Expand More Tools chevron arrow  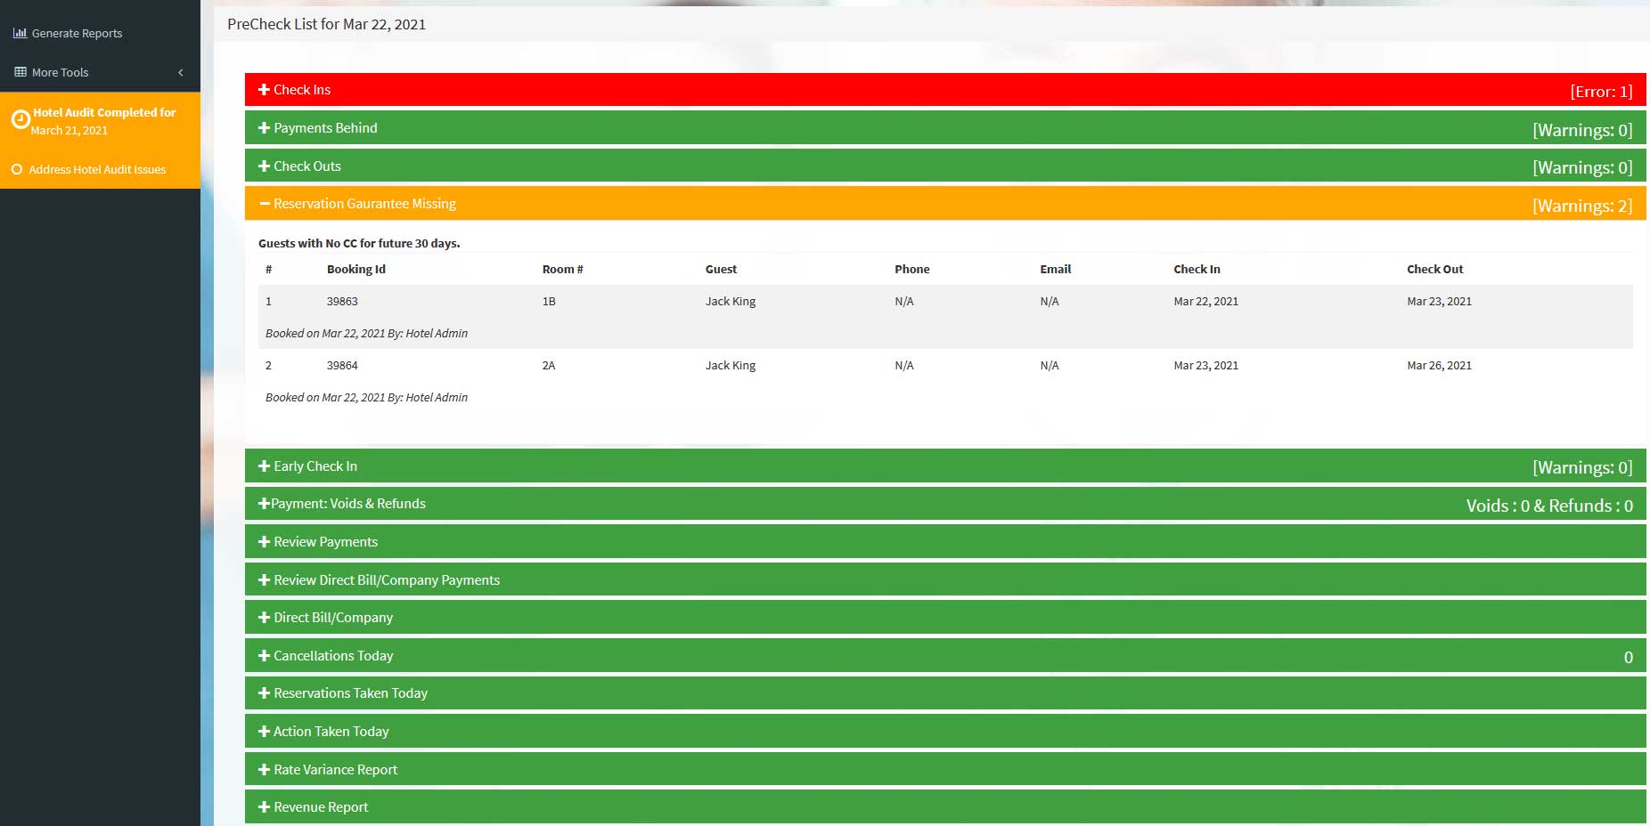pyautogui.click(x=181, y=72)
